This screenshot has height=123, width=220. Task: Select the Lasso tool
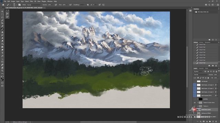pos(2,17)
